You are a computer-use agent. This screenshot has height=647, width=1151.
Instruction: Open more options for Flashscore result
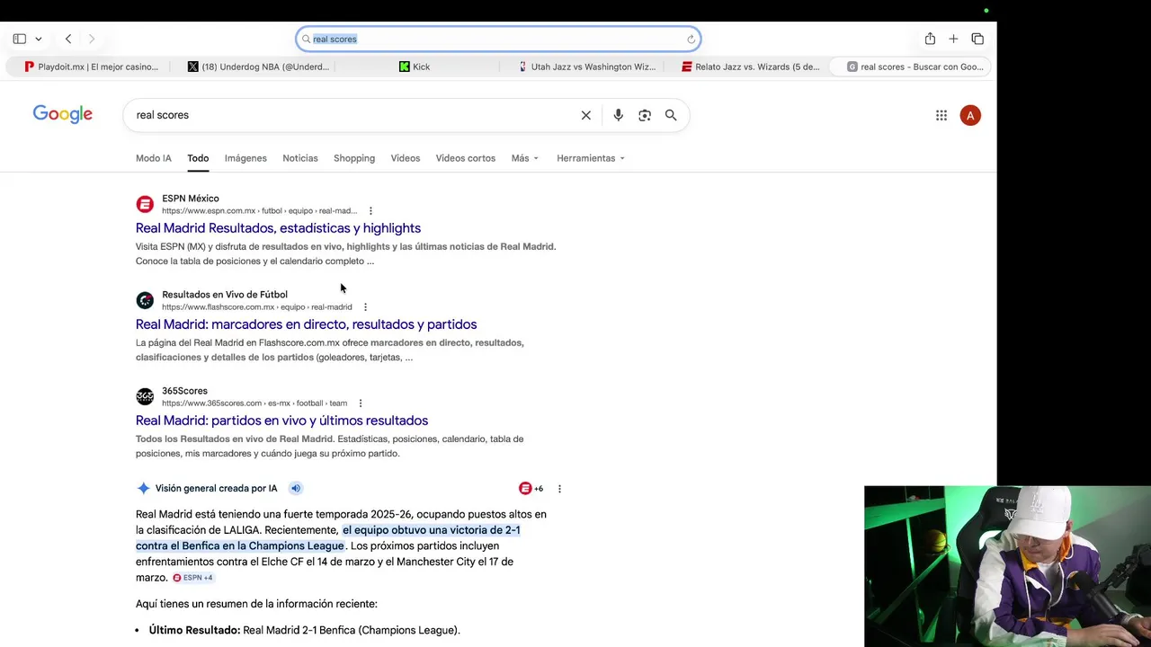[x=365, y=307]
